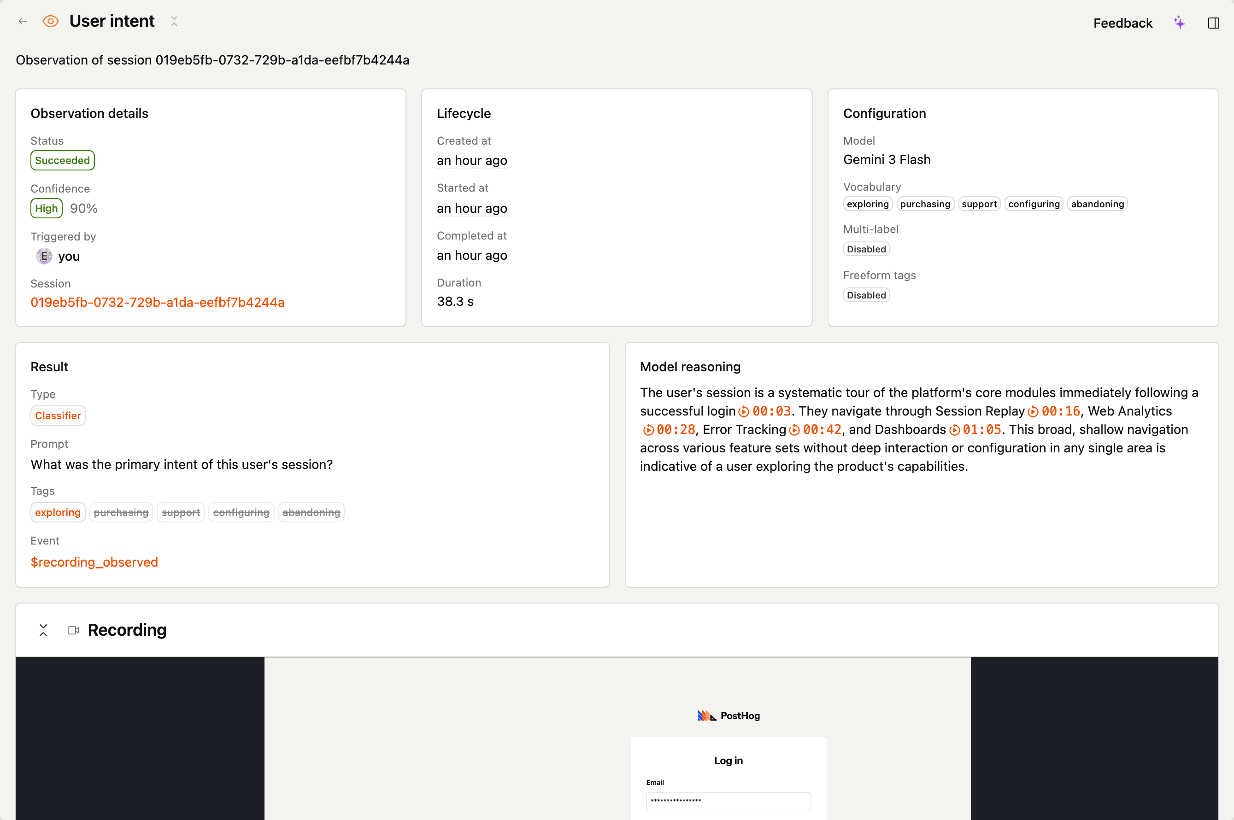Click the purchasing vocabulary tag
Screen dimensions: 1234x820
click(x=925, y=204)
